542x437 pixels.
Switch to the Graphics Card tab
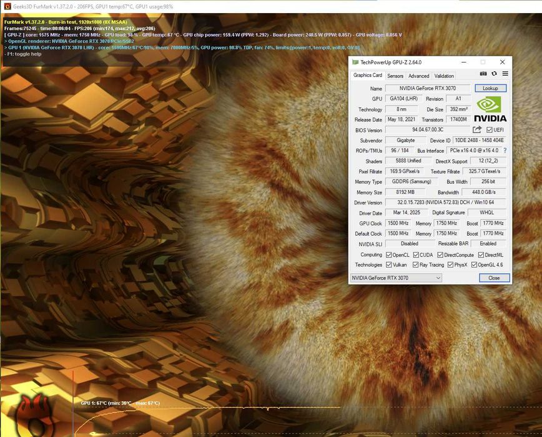367,75
